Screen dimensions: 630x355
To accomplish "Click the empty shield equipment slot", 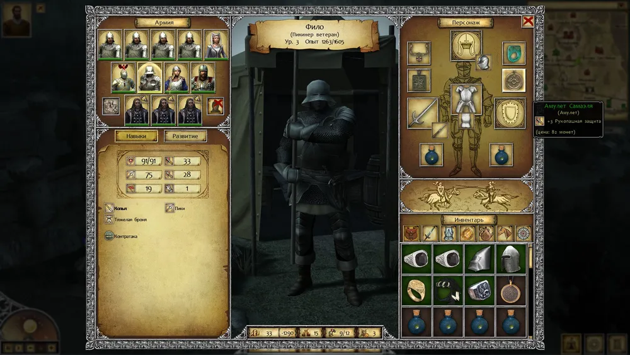I will click(510, 113).
